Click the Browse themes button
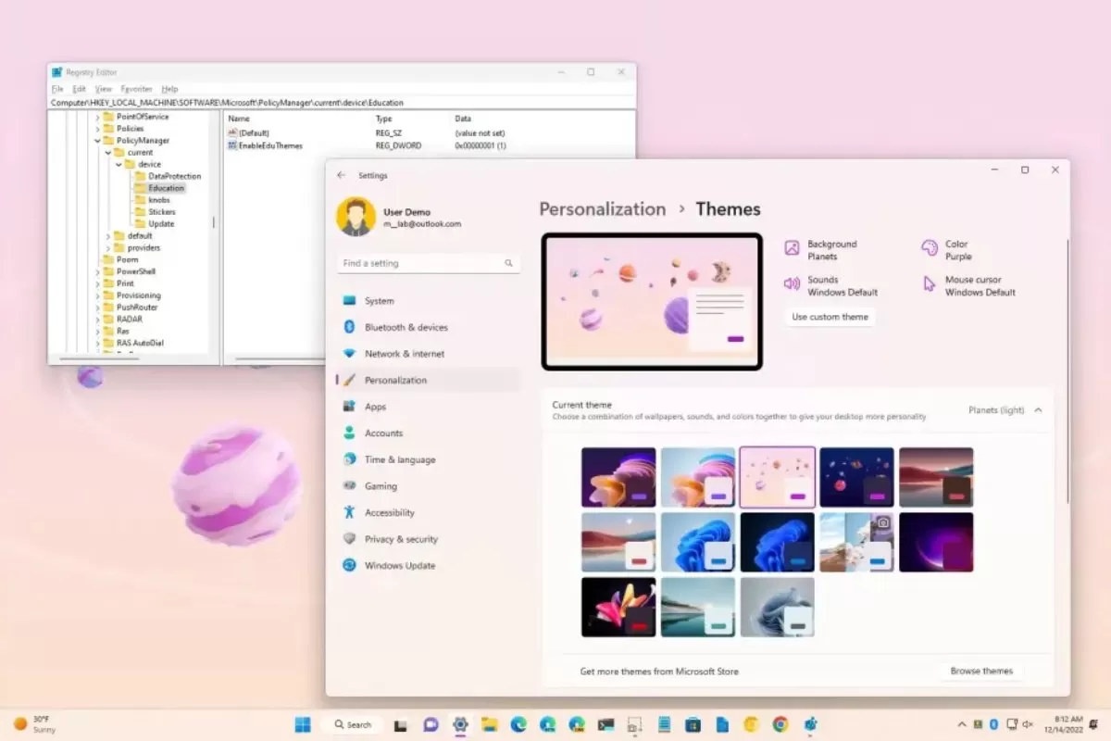Screen dimensions: 1111x741 pyautogui.click(x=981, y=671)
